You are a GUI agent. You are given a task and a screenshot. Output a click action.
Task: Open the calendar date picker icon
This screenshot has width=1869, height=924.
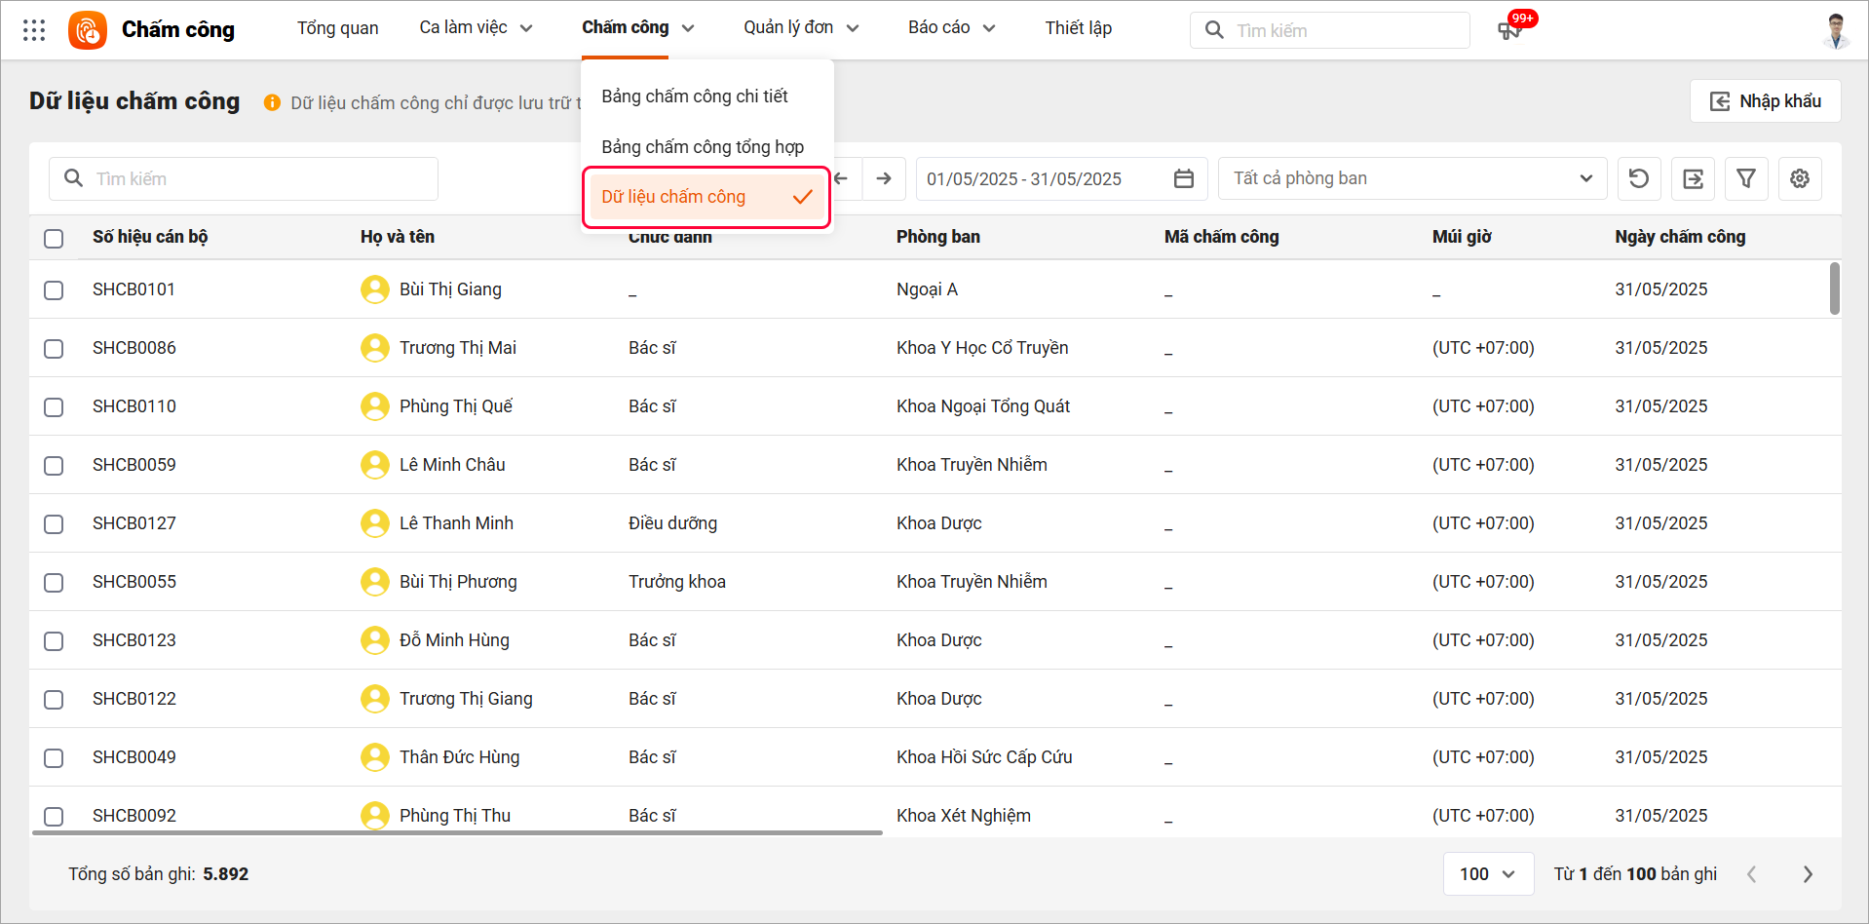pyautogui.click(x=1184, y=178)
